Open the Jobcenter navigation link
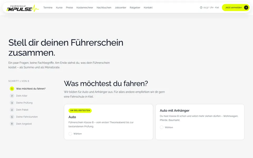 120,8
